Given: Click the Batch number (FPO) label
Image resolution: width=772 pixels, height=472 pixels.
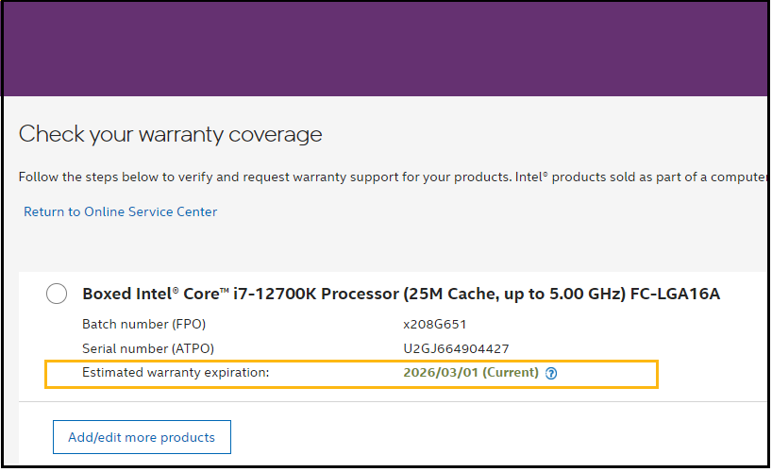Looking at the screenshot, I should point(143,325).
